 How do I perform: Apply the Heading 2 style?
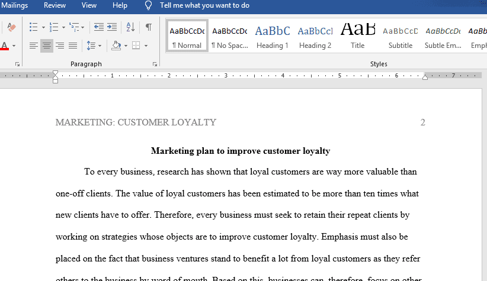[x=315, y=36]
